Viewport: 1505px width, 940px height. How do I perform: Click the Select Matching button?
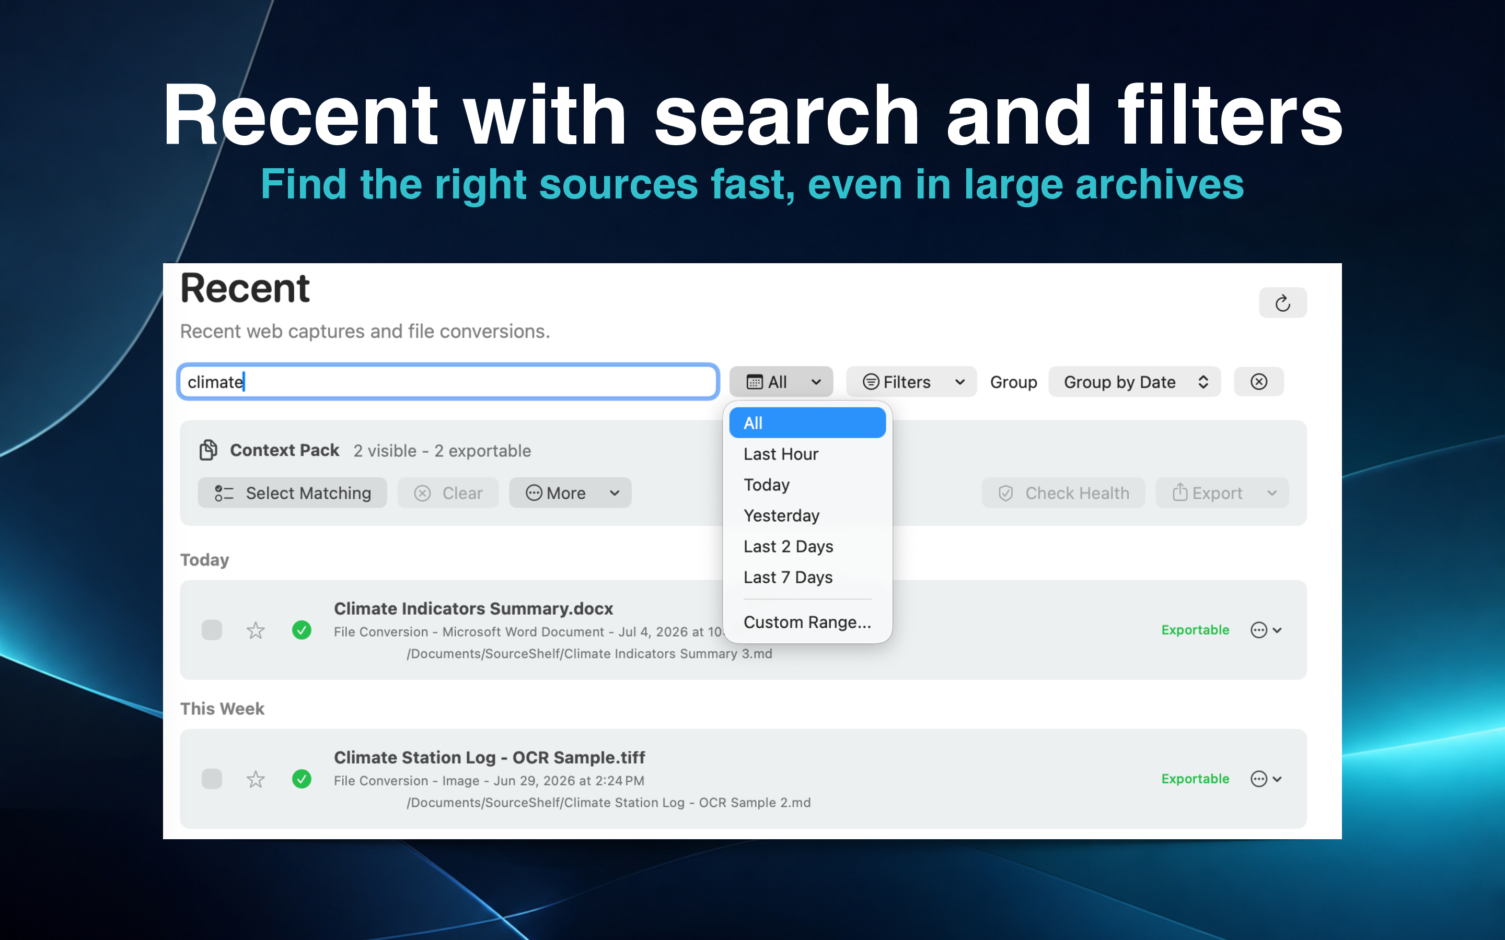(292, 493)
